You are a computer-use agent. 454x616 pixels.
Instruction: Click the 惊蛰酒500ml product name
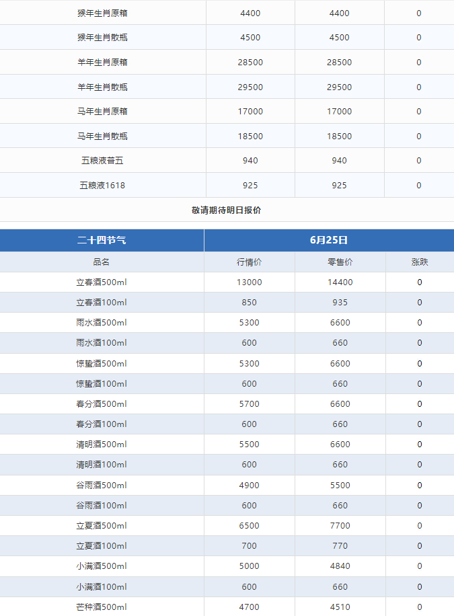102,363
